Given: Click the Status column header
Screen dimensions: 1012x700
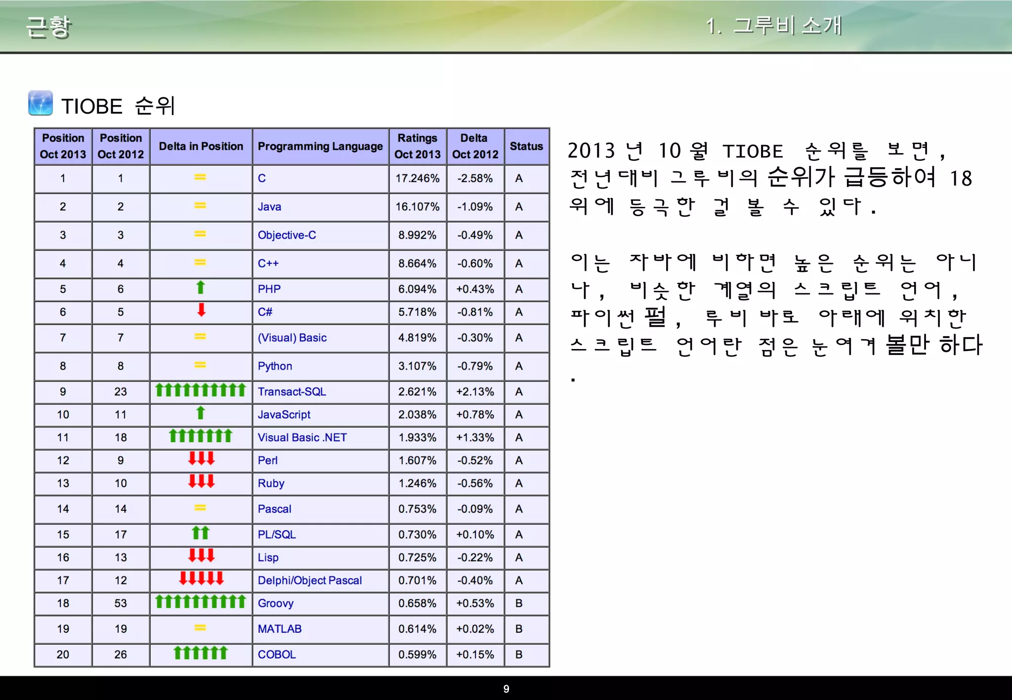Looking at the screenshot, I should 527,146.
